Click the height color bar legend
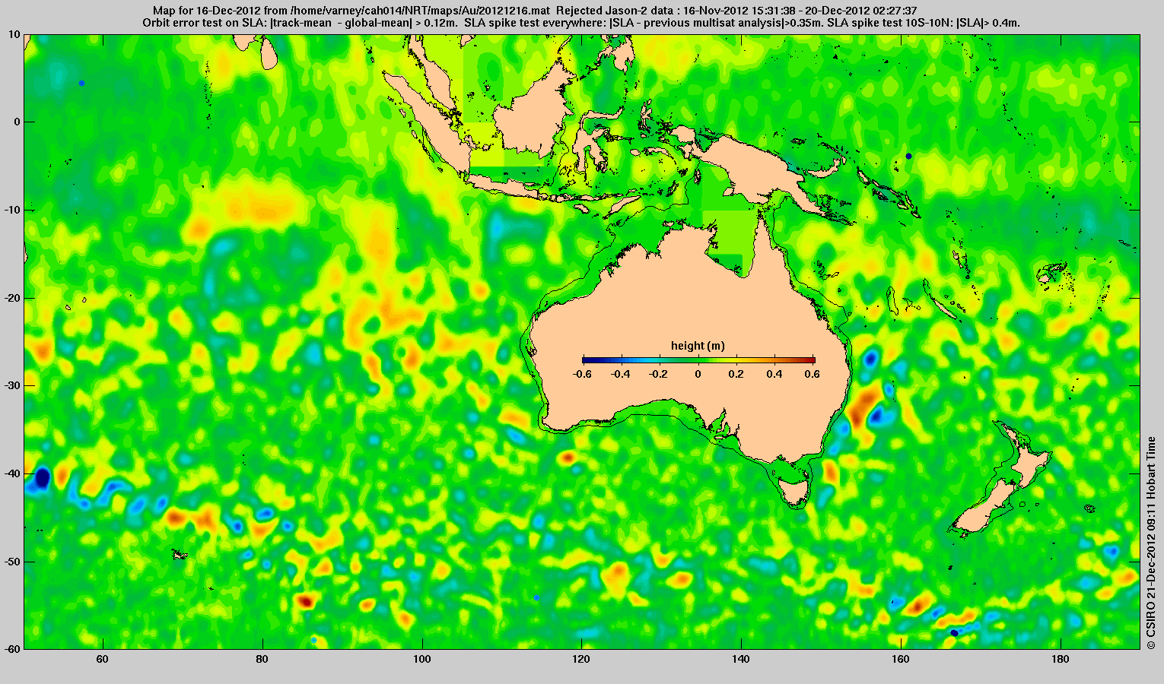This screenshot has height=684, width=1164. [698, 360]
